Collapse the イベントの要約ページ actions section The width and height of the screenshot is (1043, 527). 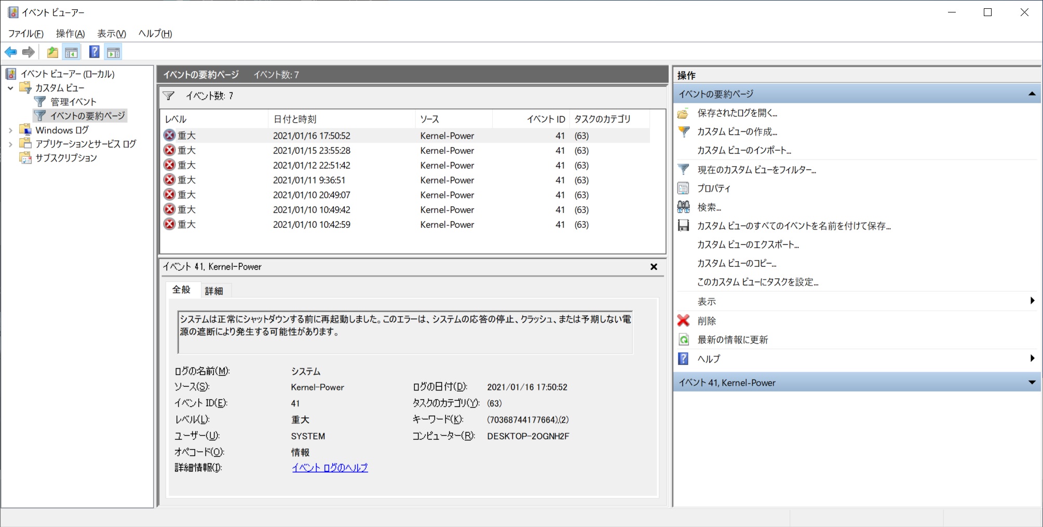coord(1032,94)
